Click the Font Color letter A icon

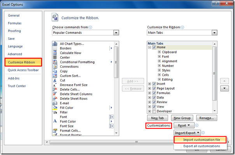(55, 121)
